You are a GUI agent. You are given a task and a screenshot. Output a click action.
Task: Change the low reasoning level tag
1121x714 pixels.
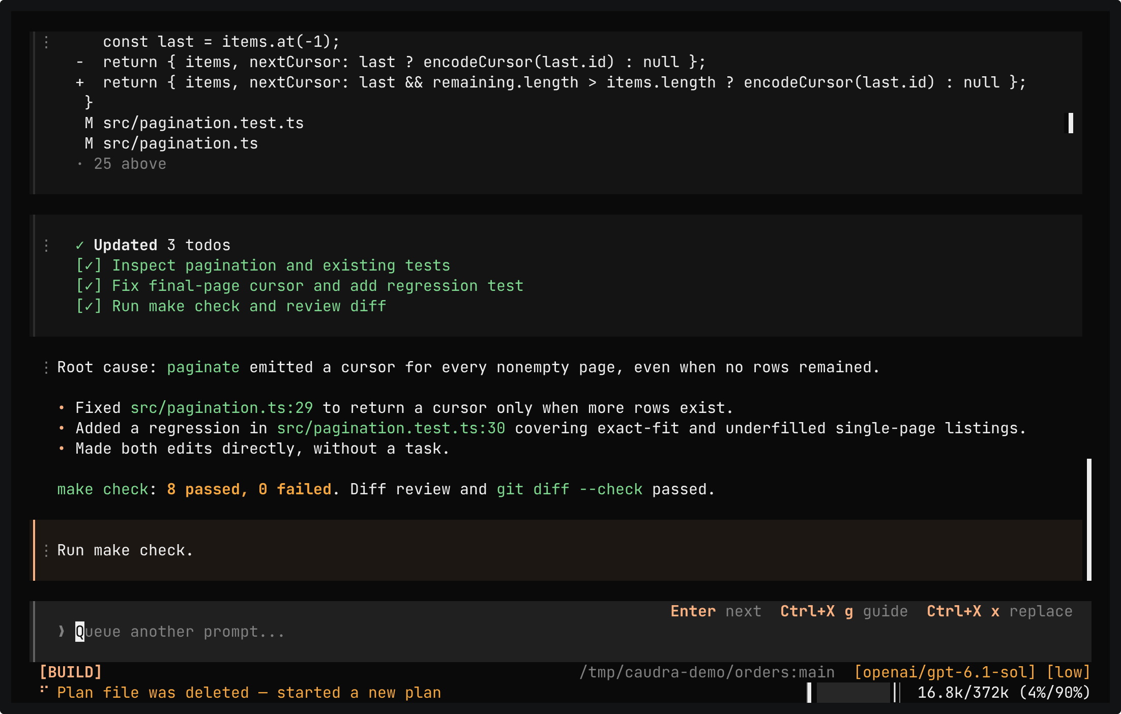pyautogui.click(x=1068, y=672)
